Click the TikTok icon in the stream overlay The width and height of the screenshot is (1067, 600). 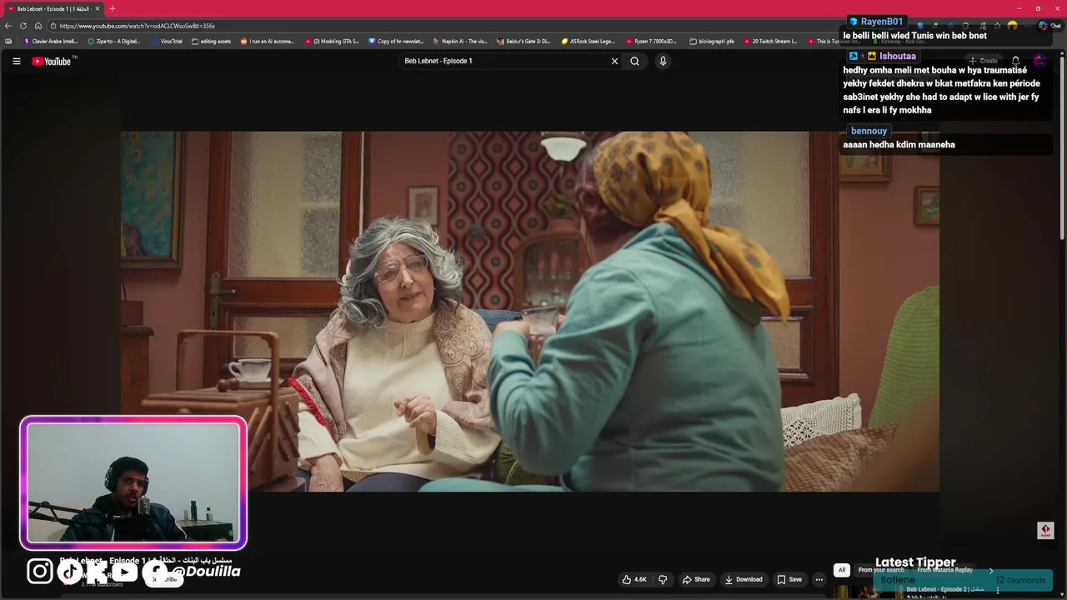click(x=70, y=571)
